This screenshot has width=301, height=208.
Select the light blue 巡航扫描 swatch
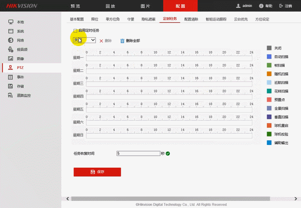(269, 82)
